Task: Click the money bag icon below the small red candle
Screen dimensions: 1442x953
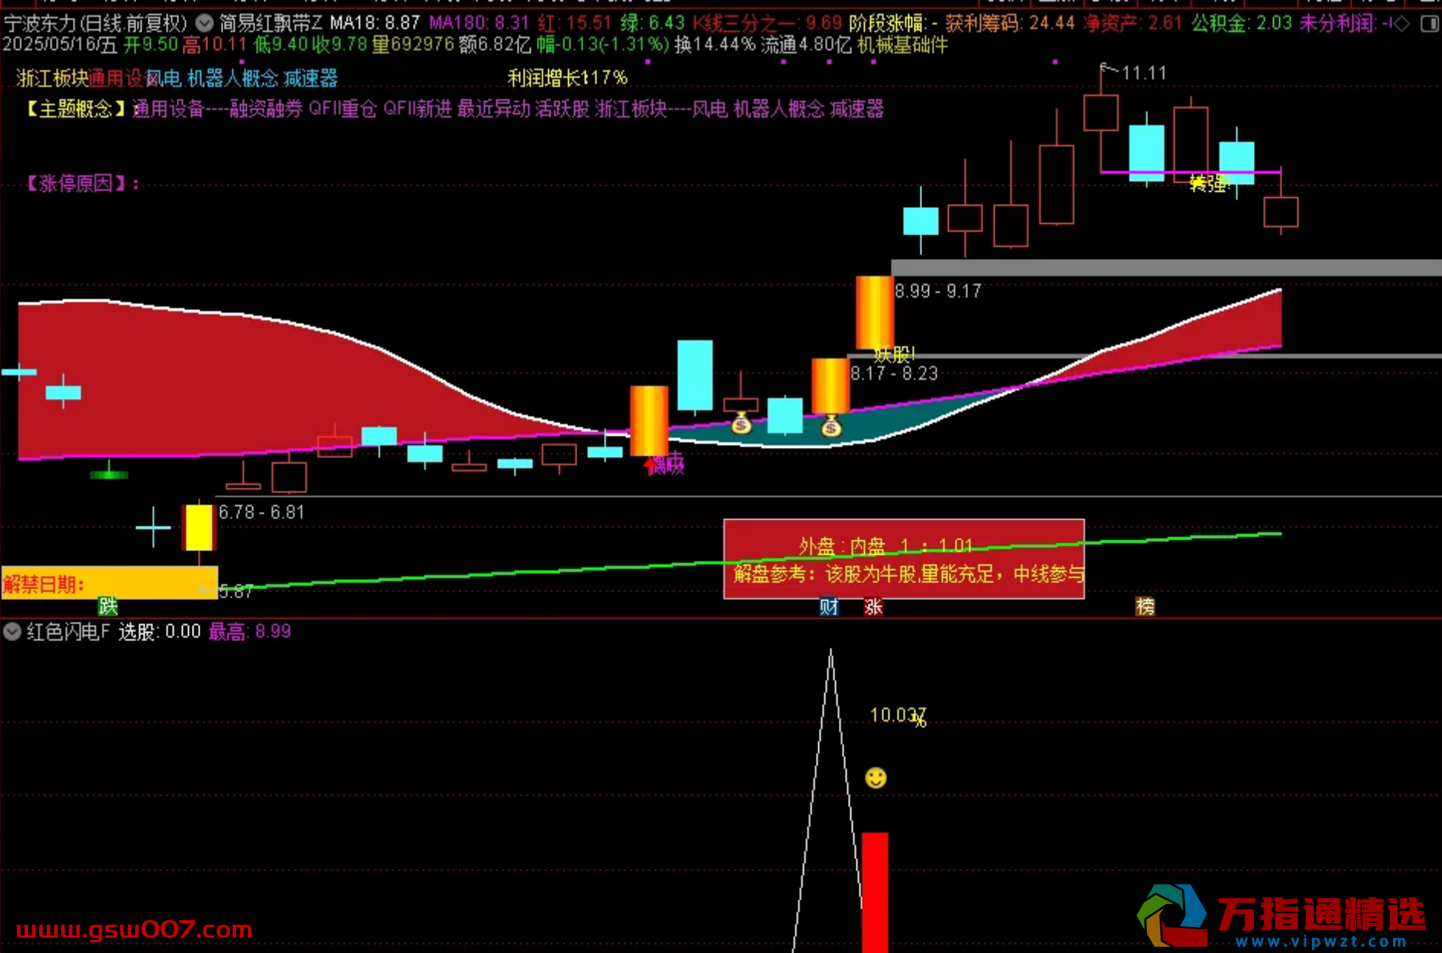Action: click(x=741, y=423)
